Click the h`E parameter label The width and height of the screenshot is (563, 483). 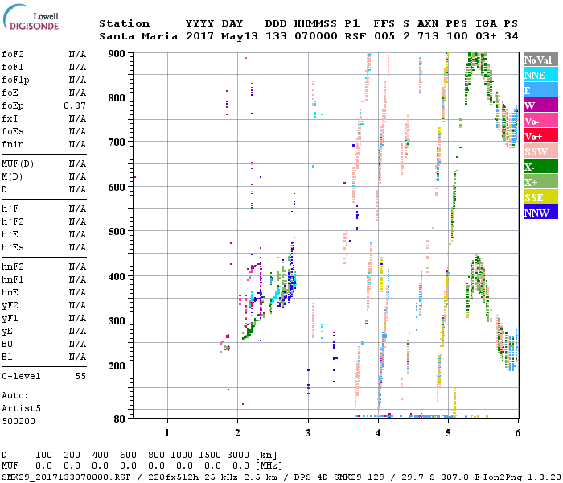point(10,235)
